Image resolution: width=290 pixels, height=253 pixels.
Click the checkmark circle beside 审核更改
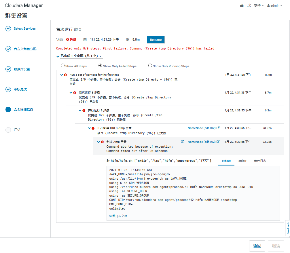(x=8, y=89)
